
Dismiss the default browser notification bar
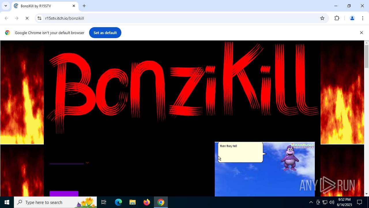361,33
